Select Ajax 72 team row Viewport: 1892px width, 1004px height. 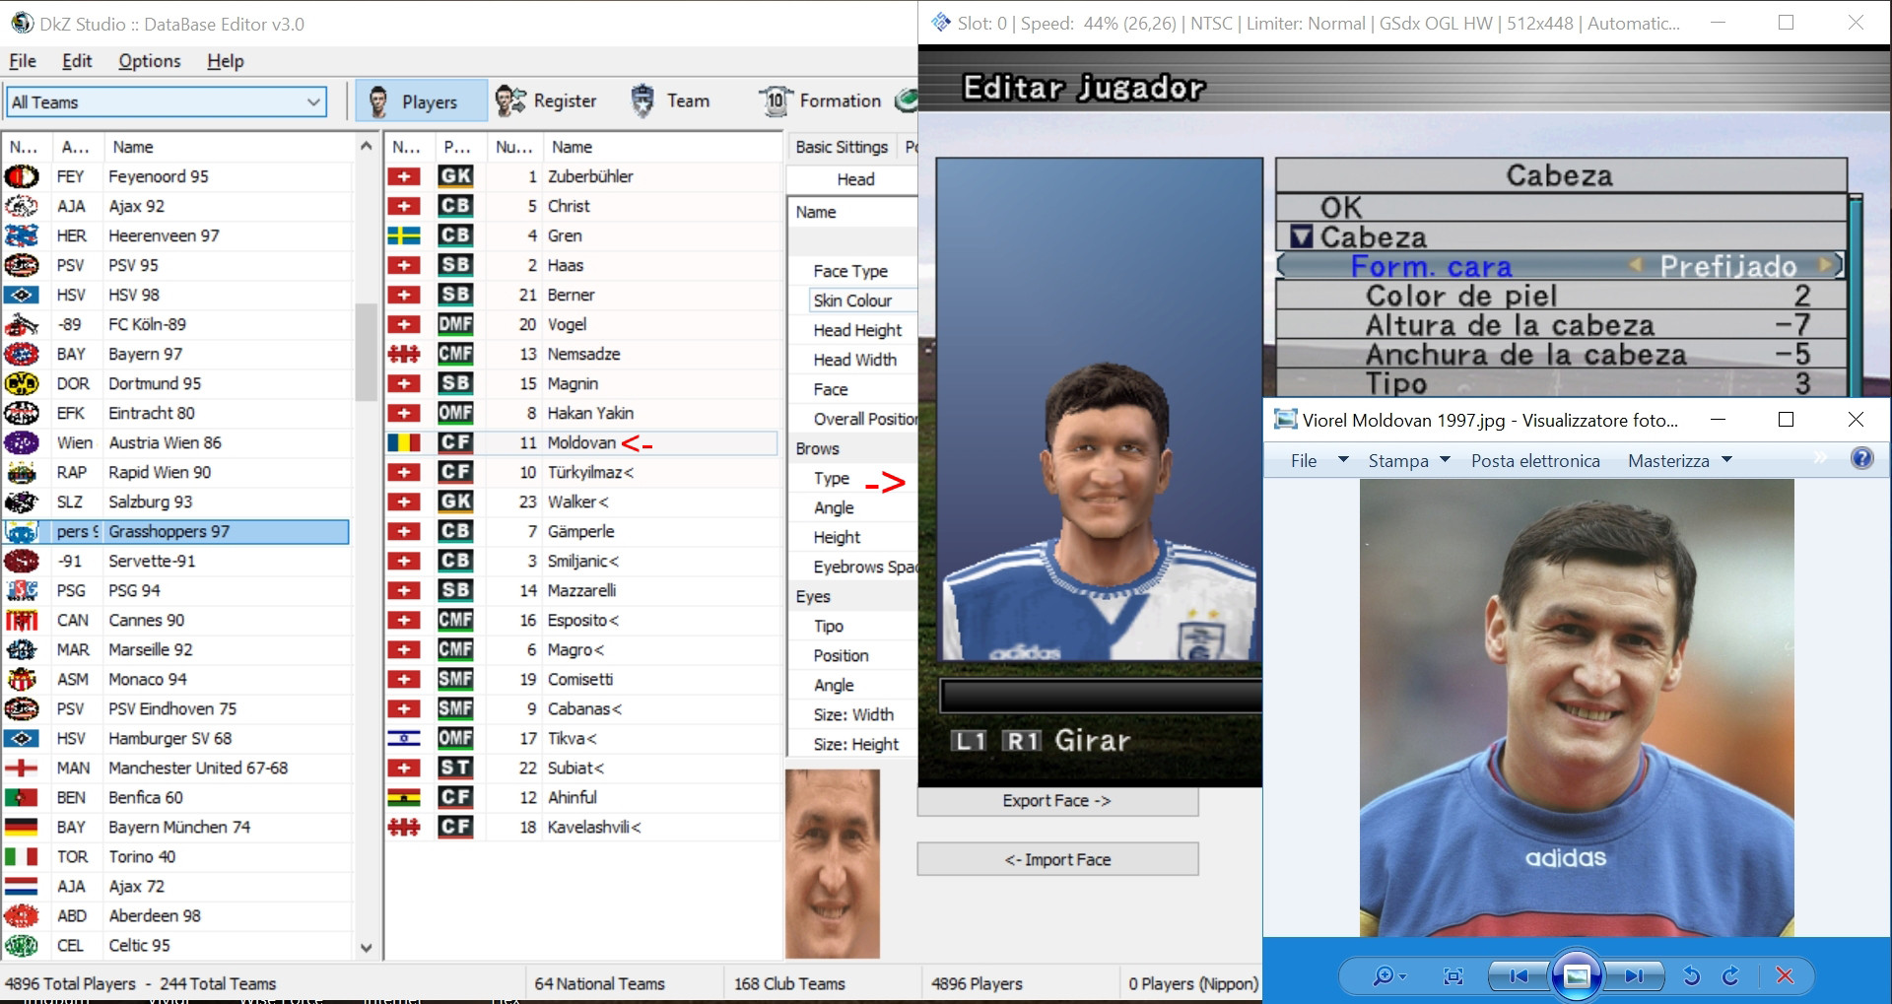coord(176,886)
